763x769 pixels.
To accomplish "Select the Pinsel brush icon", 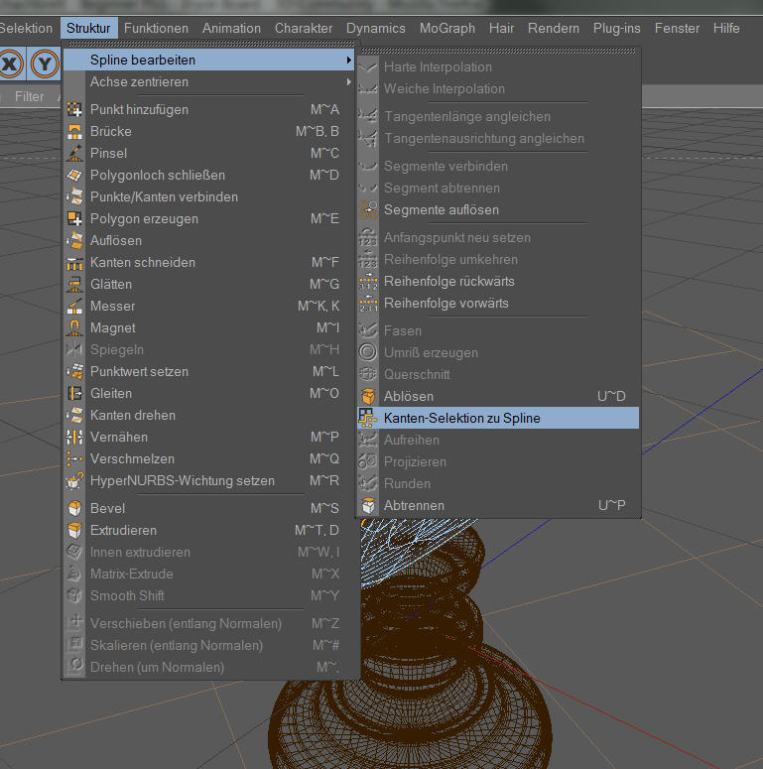I will tap(74, 153).
